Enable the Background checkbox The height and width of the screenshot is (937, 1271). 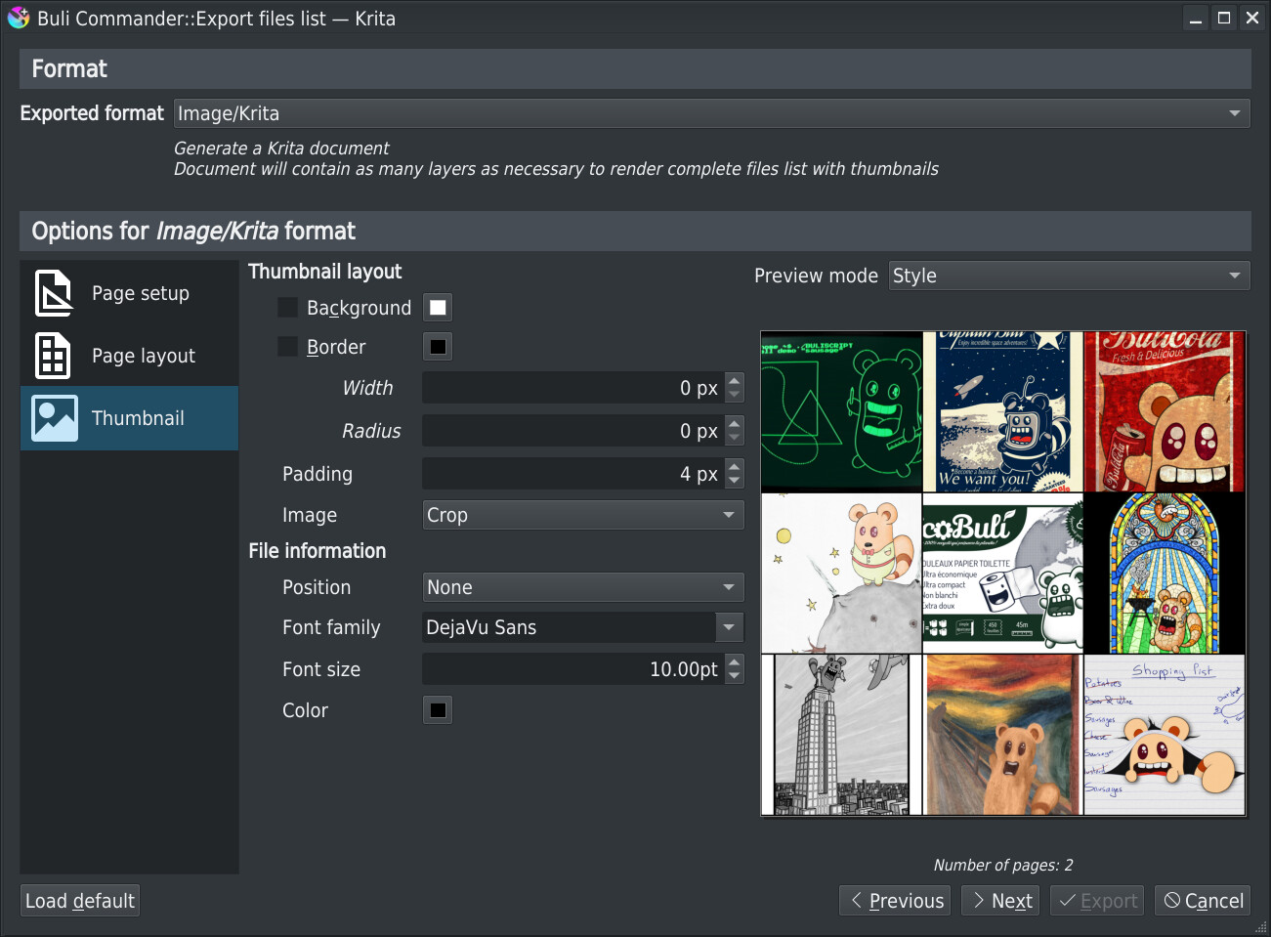pyautogui.click(x=287, y=308)
